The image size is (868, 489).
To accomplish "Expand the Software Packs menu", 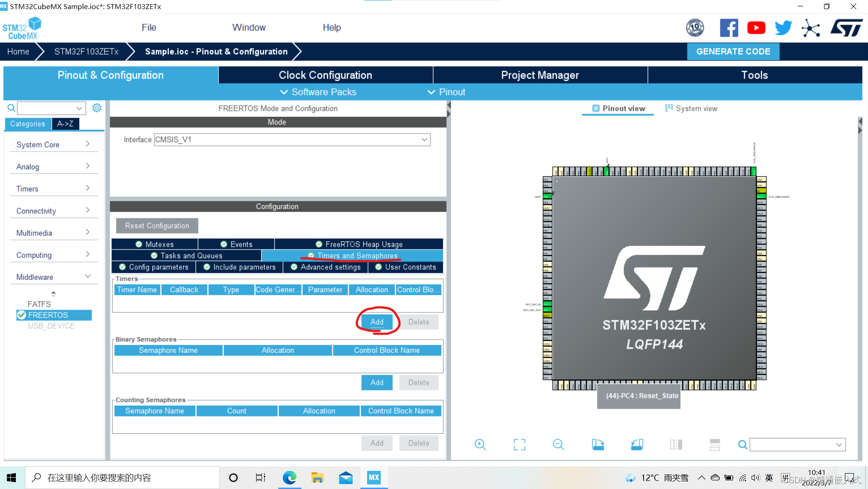I will coord(318,92).
